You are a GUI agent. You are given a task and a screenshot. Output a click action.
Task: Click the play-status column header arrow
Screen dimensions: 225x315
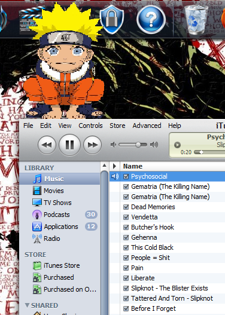tap(115, 166)
